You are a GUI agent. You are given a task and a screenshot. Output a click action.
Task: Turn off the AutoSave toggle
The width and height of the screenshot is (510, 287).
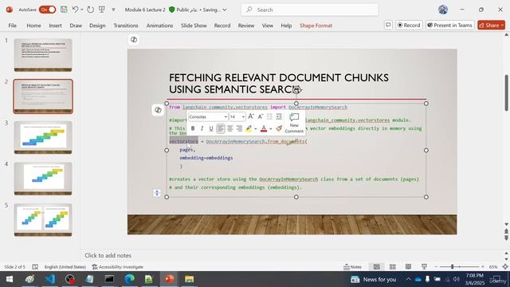47,10
